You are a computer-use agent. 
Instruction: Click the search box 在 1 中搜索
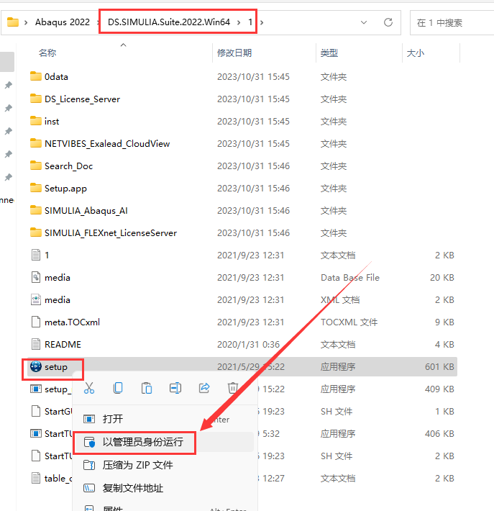click(x=452, y=22)
